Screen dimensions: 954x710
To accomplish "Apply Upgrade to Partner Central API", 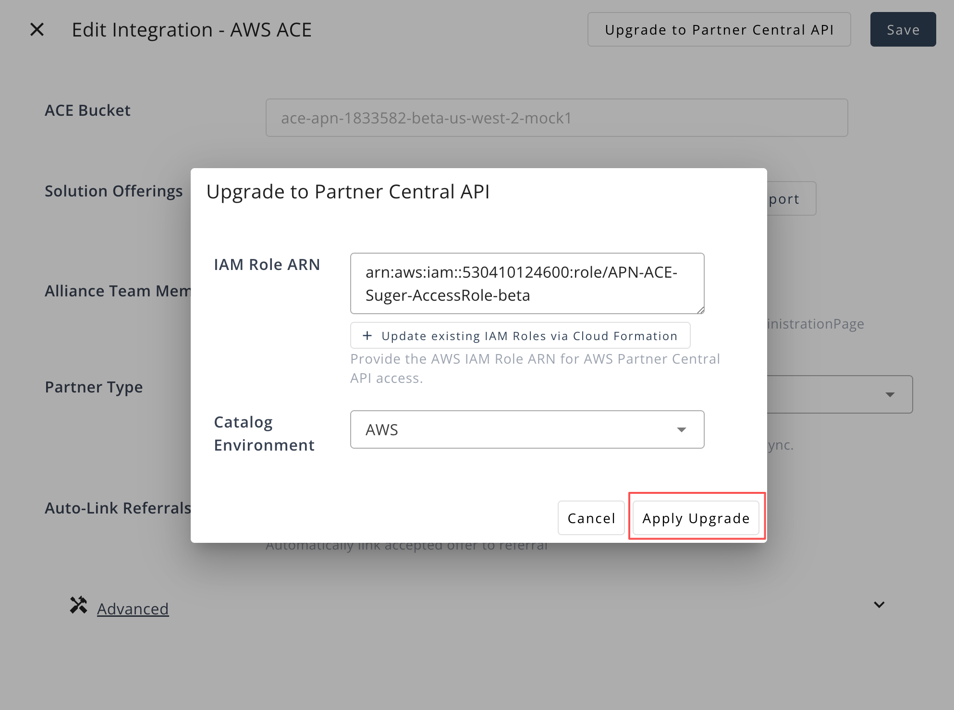I will pyautogui.click(x=696, y=518).
